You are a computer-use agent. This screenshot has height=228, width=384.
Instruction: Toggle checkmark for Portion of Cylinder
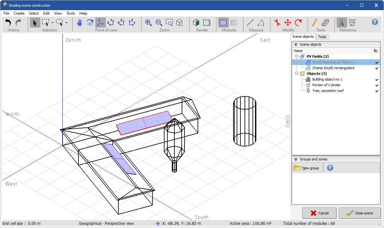tap(377, 85)
